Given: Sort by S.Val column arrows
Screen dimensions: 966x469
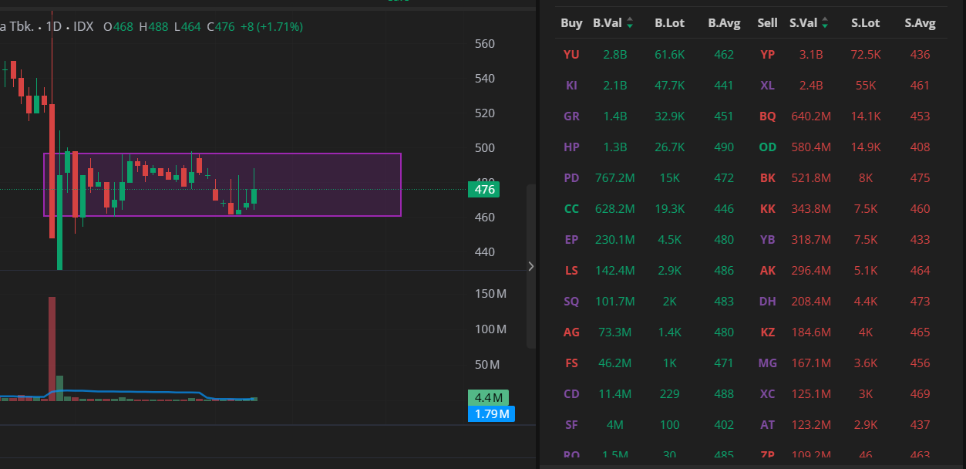Looking at the screenshot, I should tap(825, 23).
